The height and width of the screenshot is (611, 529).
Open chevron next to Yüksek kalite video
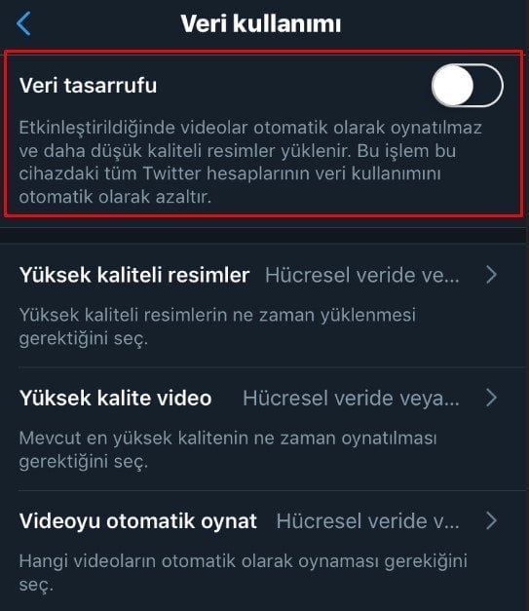pos(492,399)
